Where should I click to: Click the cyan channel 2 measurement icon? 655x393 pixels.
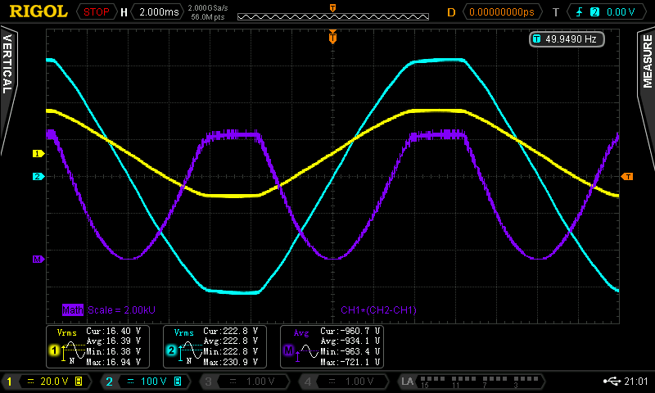(171, 350)
